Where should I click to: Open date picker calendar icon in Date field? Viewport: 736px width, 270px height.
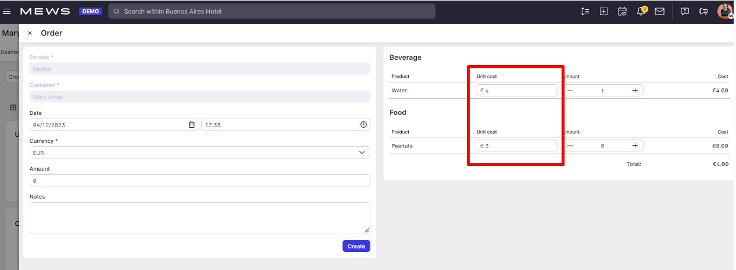pyautogui.click(x=192, y=125)
